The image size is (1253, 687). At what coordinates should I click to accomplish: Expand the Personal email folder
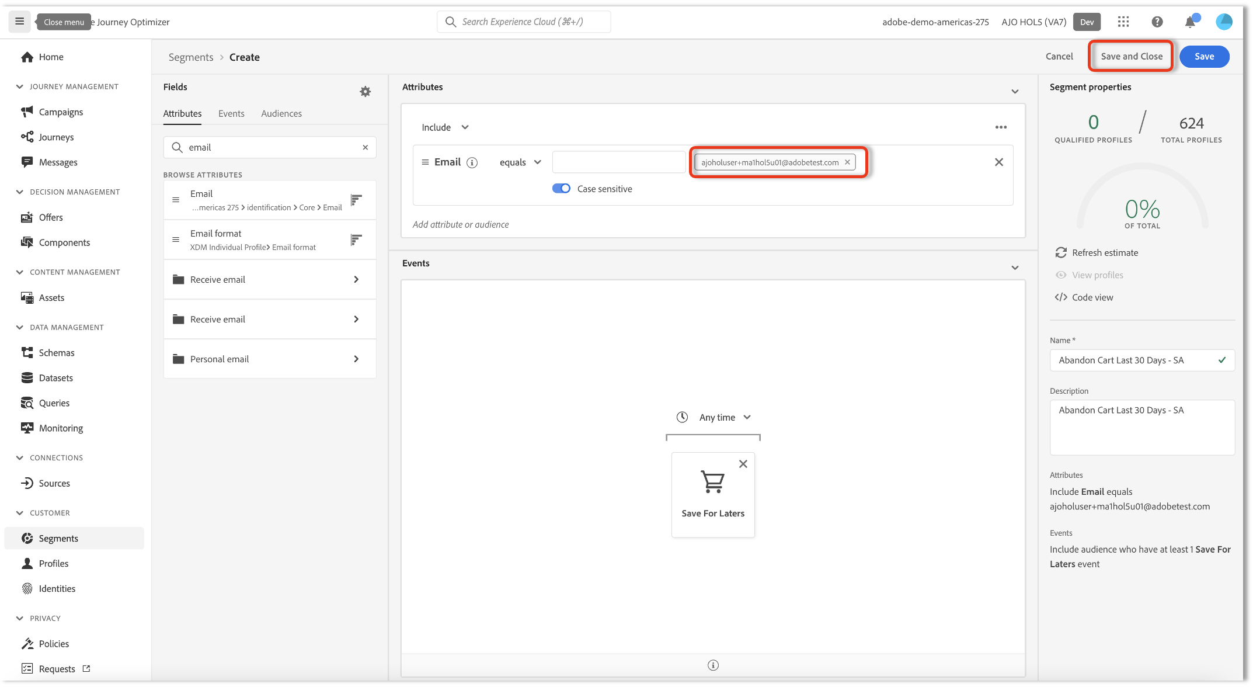(270, 359)
